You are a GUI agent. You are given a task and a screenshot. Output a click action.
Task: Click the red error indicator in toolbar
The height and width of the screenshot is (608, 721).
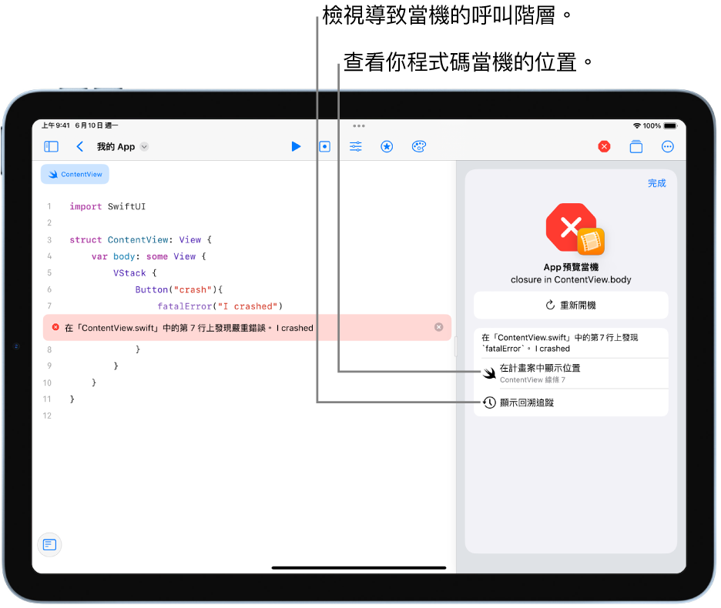tap(604, 146)
